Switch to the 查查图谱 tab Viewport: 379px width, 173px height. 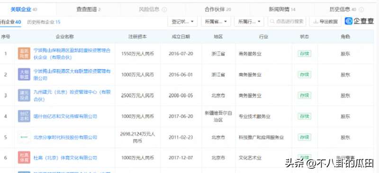click(89, 9)
